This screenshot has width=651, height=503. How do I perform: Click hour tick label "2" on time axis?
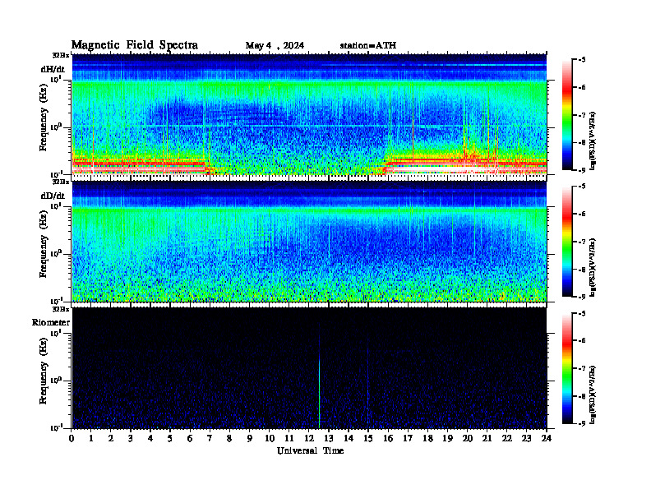click(111, 439)
